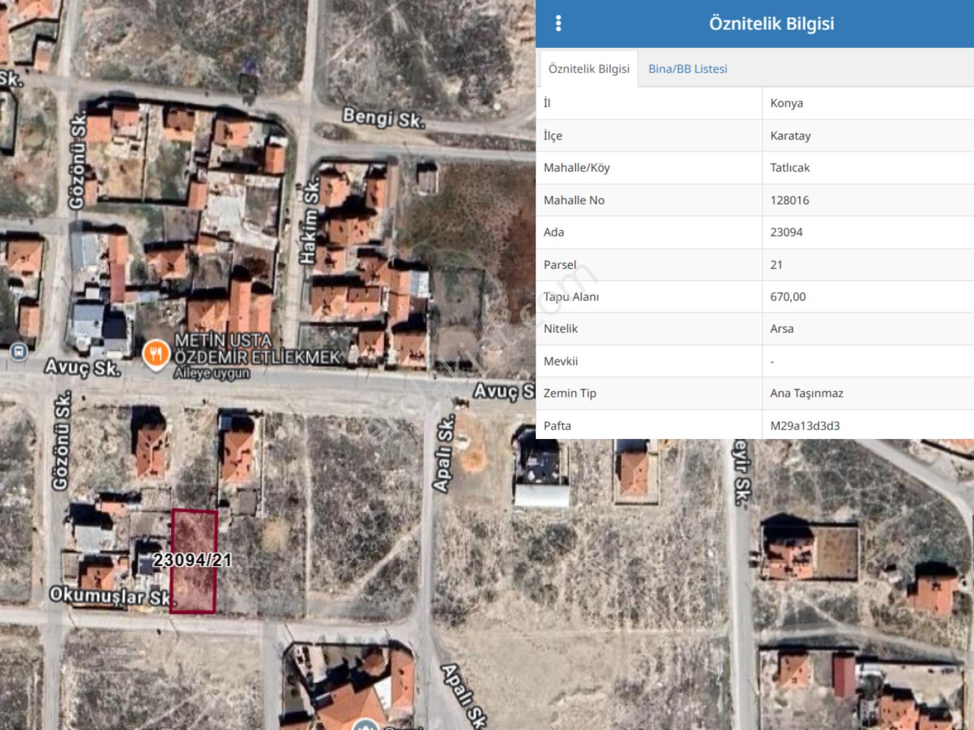Switch to the Bina/BB Listesi tab
Screen dimensions: 974x730
tap(687, 69)
